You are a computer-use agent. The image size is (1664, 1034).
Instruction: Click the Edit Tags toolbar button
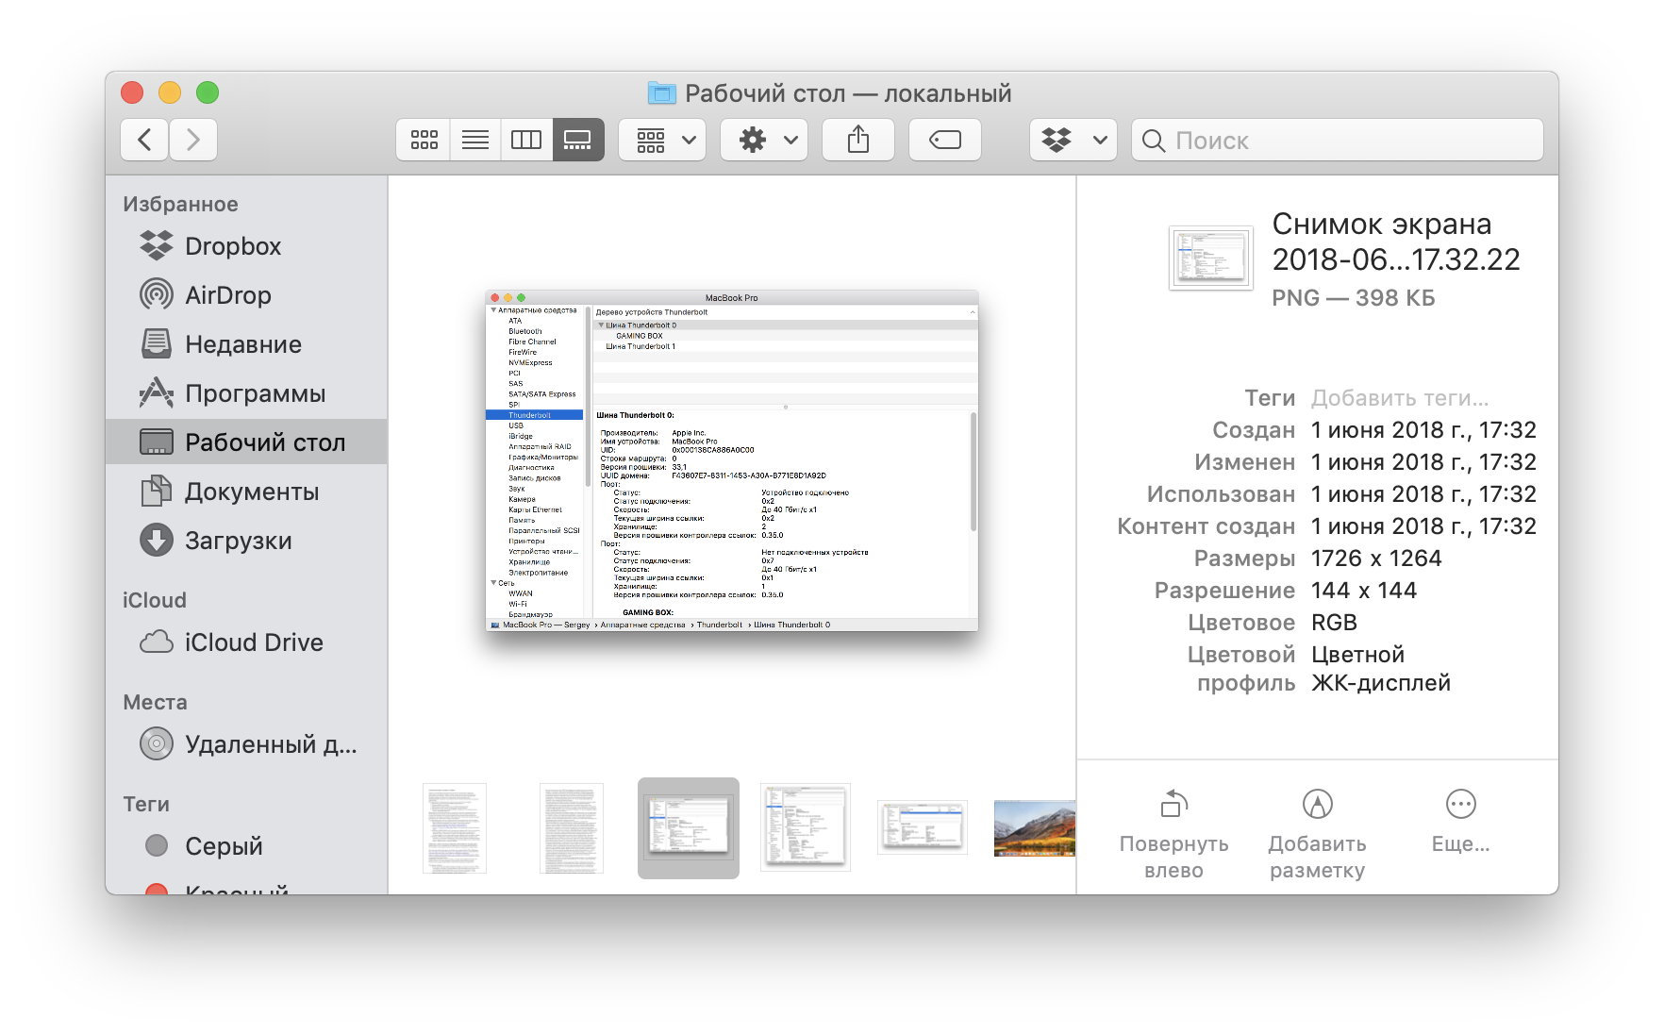pyautogui.click(x=945, y=141)
